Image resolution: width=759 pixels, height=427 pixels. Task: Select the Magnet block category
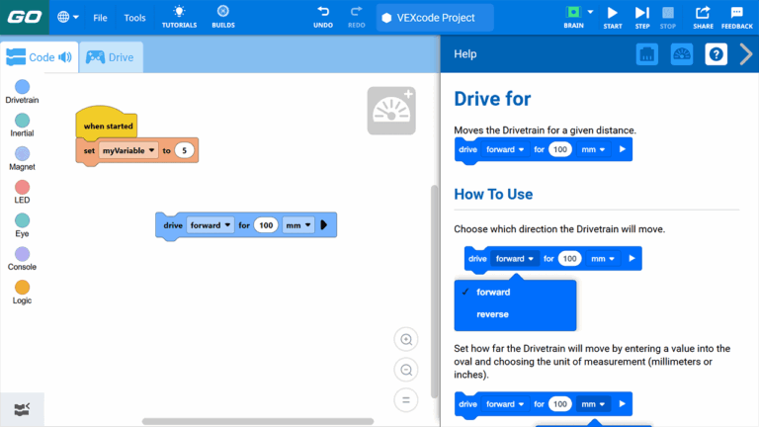tap(23, 158)
